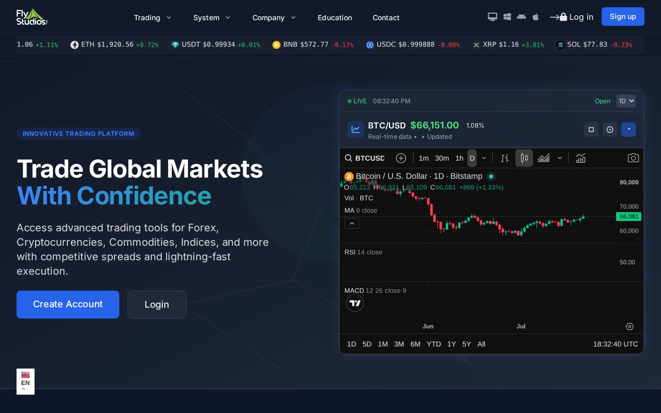Click the blue plus button in BTC/USD header
Screen dimensions: 661x413
(629, 129)
